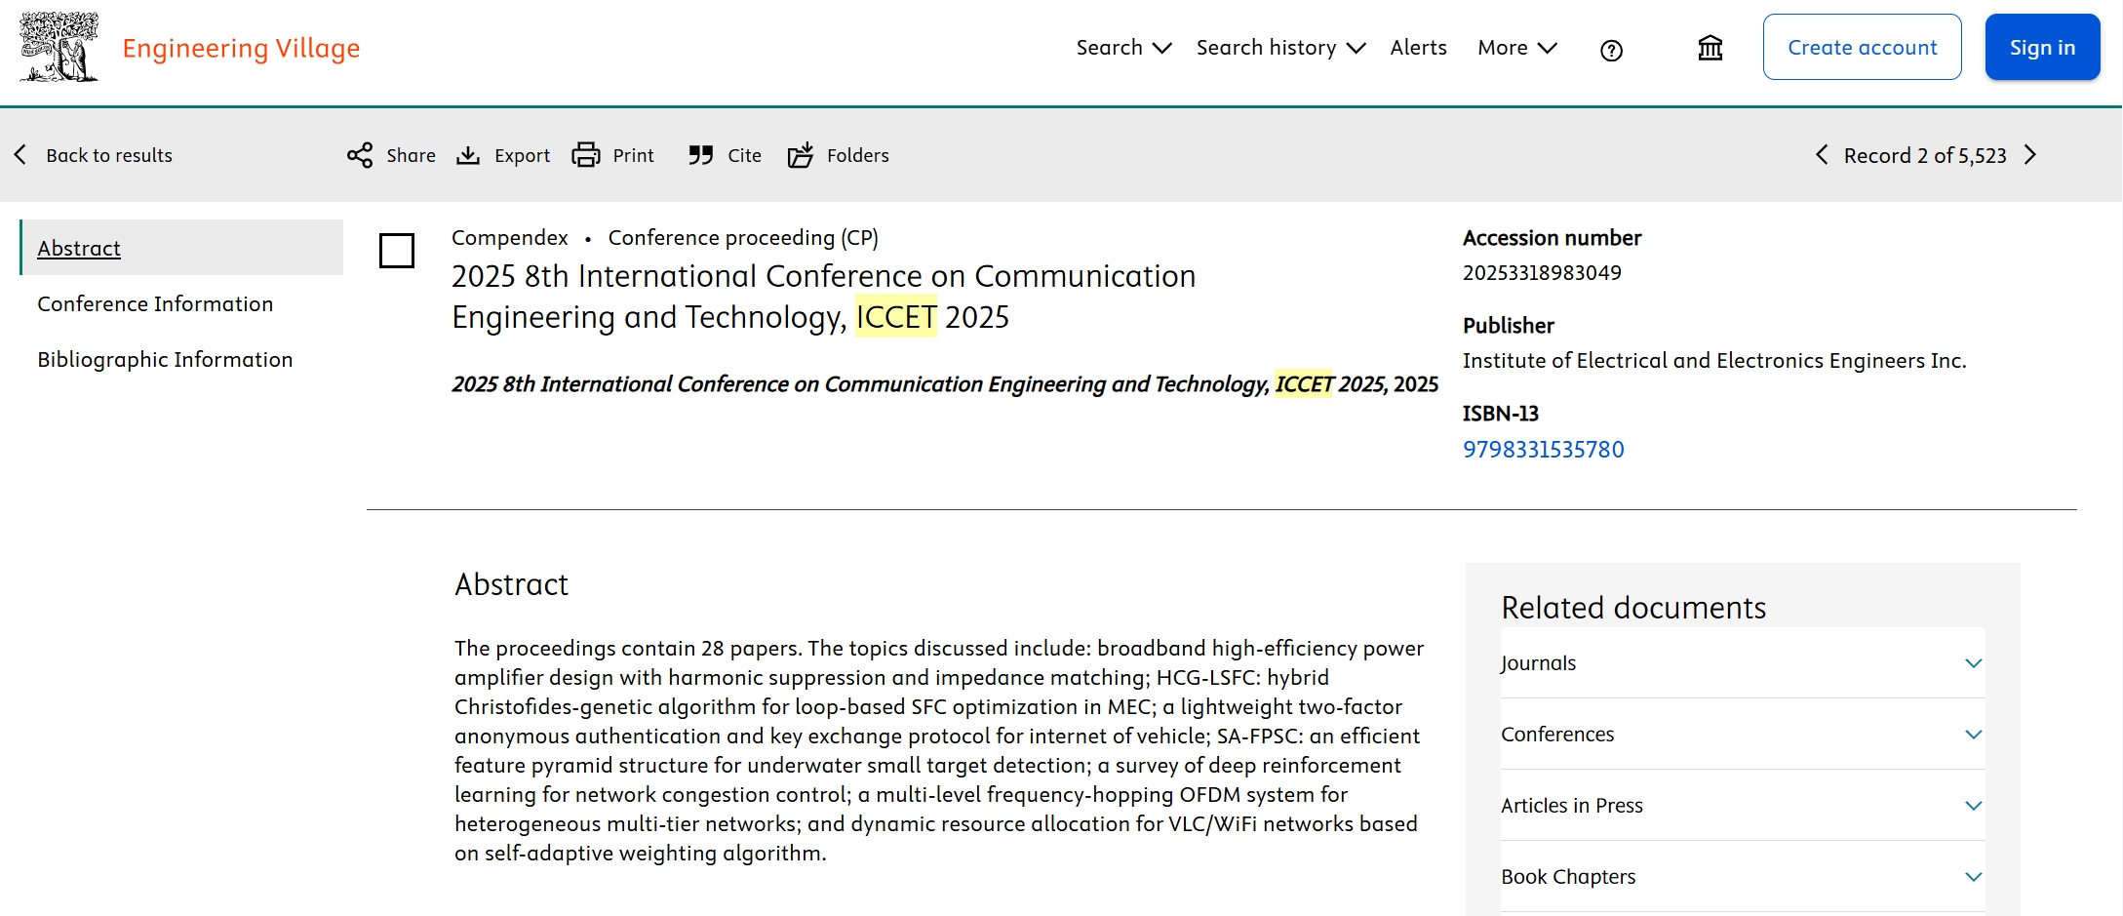
Task: Switch to Conference Information section
Action: pyautogui.click(x=155, y=304)
